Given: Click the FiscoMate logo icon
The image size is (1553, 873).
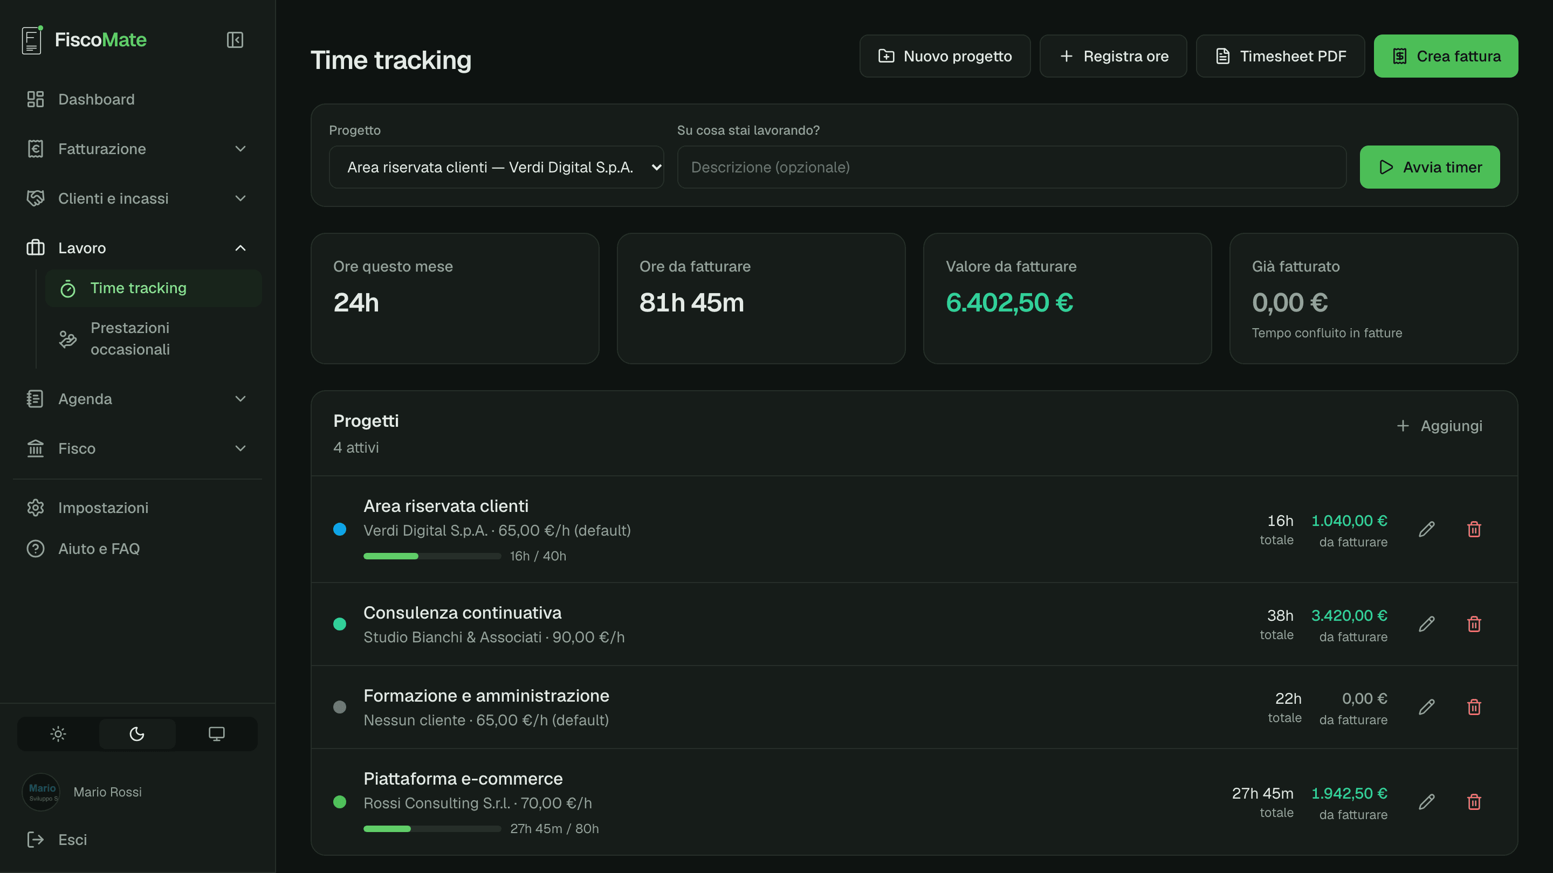Looking at the screenshot, I should click(x=32, y=40).
